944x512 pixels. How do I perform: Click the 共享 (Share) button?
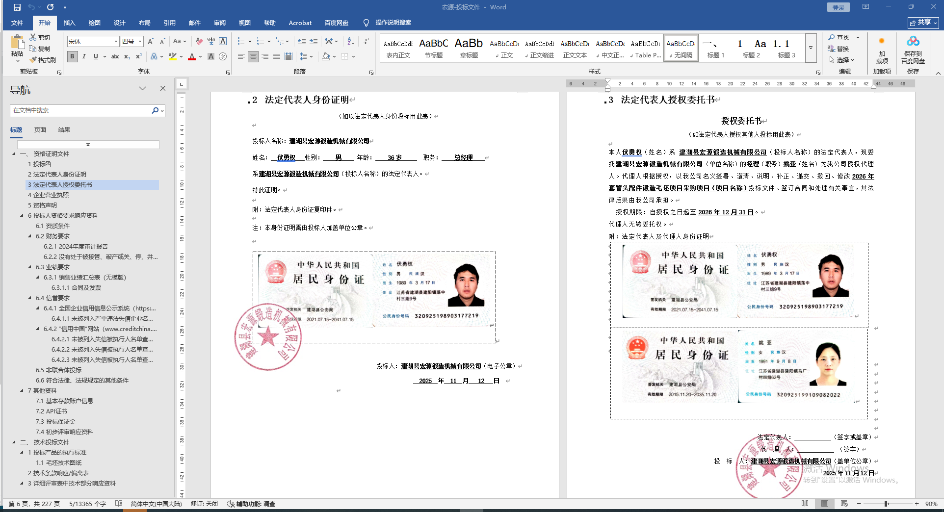[x=923, y=23]
